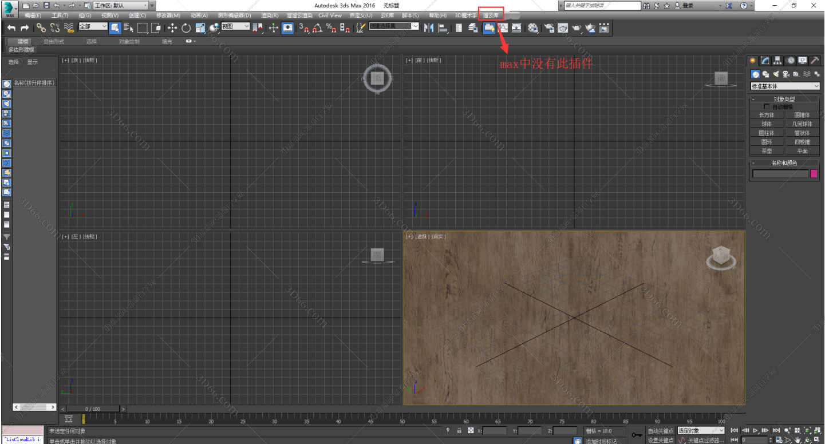Toggle 自动关键点 auto key mode
Image resolution: width=825 pixels, height=444 pixels.
pyautogui.click(x=660, y=430)
